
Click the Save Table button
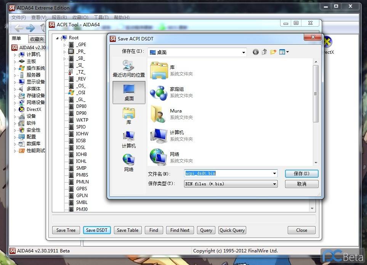[127, 230]
